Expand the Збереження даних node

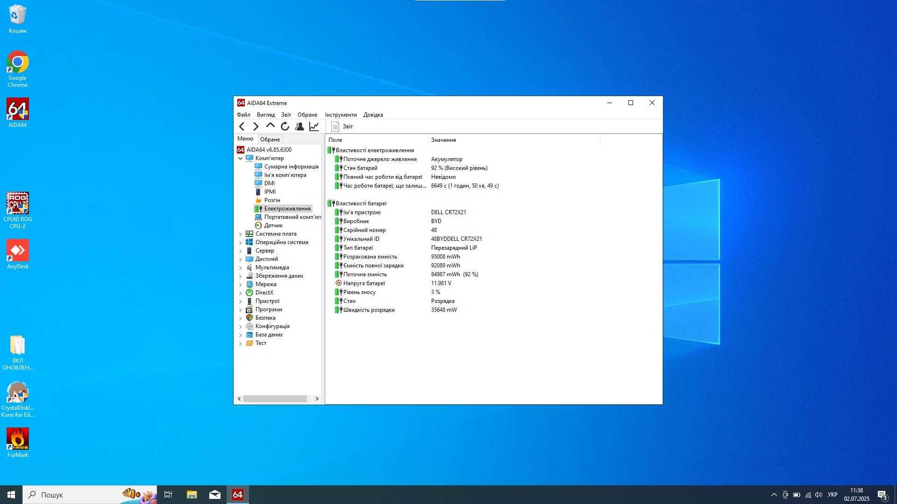(x=241, y=276)
